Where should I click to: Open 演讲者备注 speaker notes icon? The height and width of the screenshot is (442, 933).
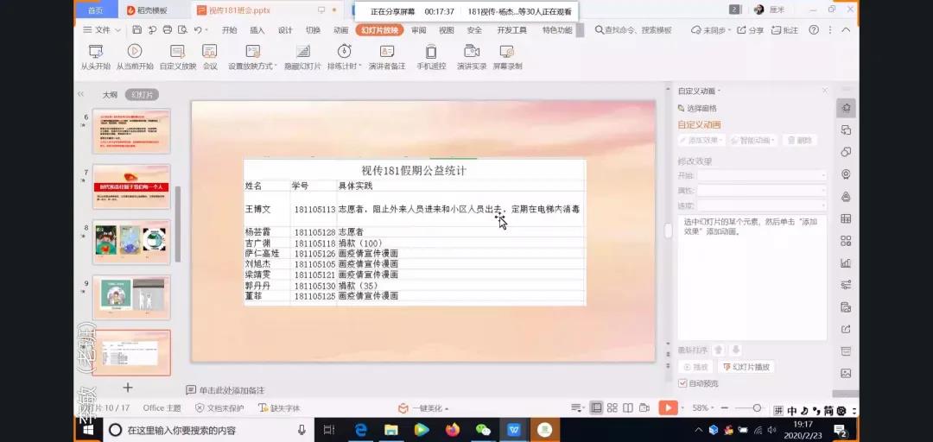click(x=386, y=52)
